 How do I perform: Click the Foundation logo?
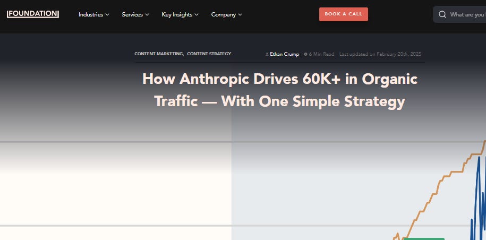[x=33, y=14]
